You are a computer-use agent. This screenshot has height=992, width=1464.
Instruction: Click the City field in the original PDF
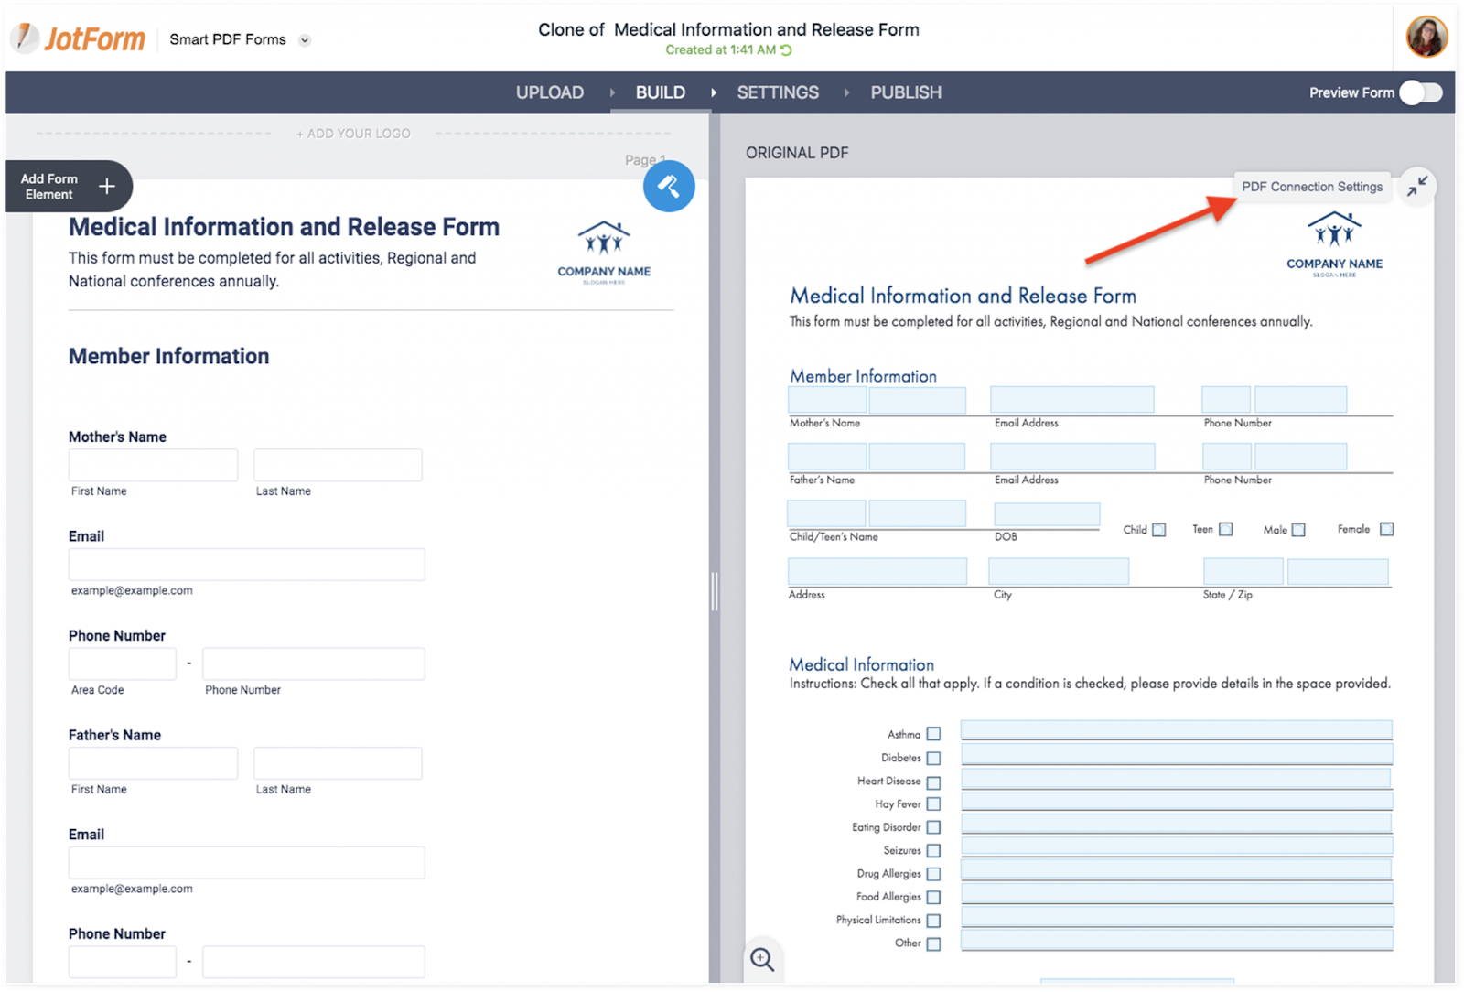[x=1059, y=571]
